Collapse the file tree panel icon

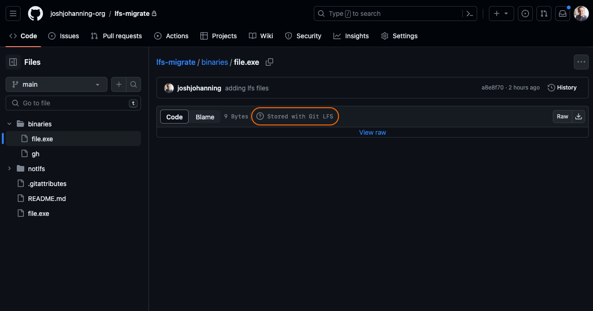(x=13, y=62)
